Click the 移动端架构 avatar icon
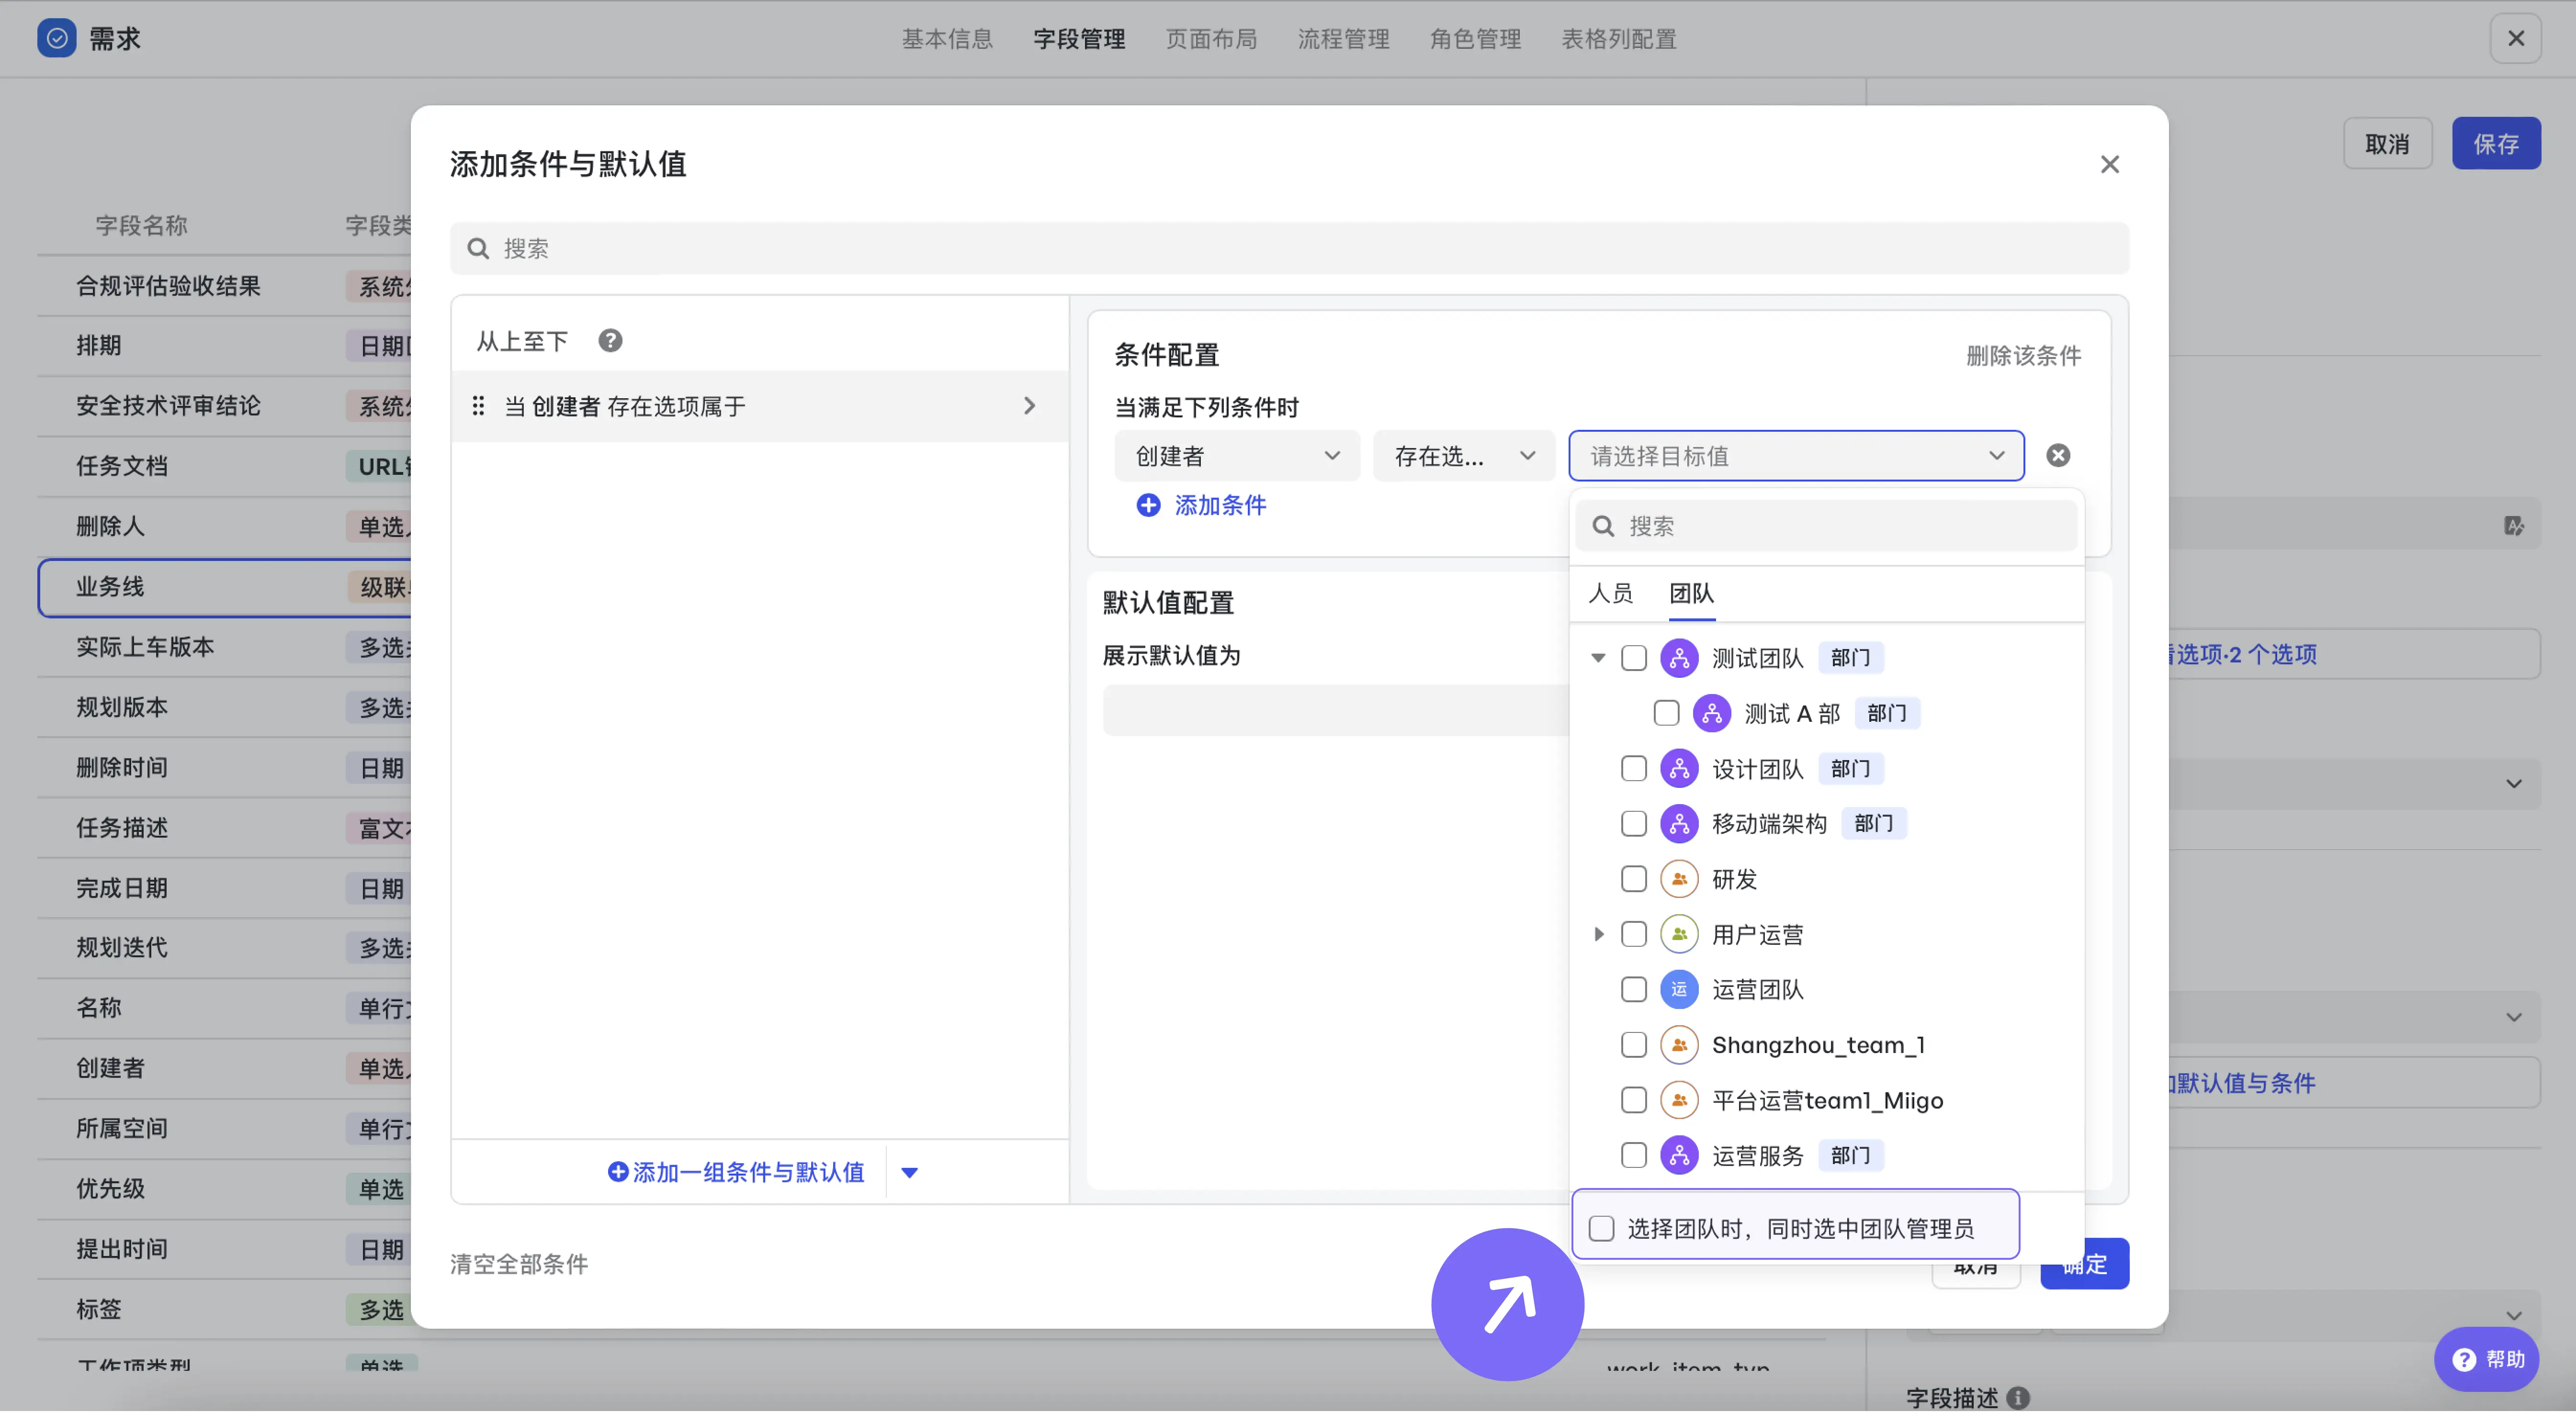This screenshot has height=1412, width=2576. [x=1679, y=824]
